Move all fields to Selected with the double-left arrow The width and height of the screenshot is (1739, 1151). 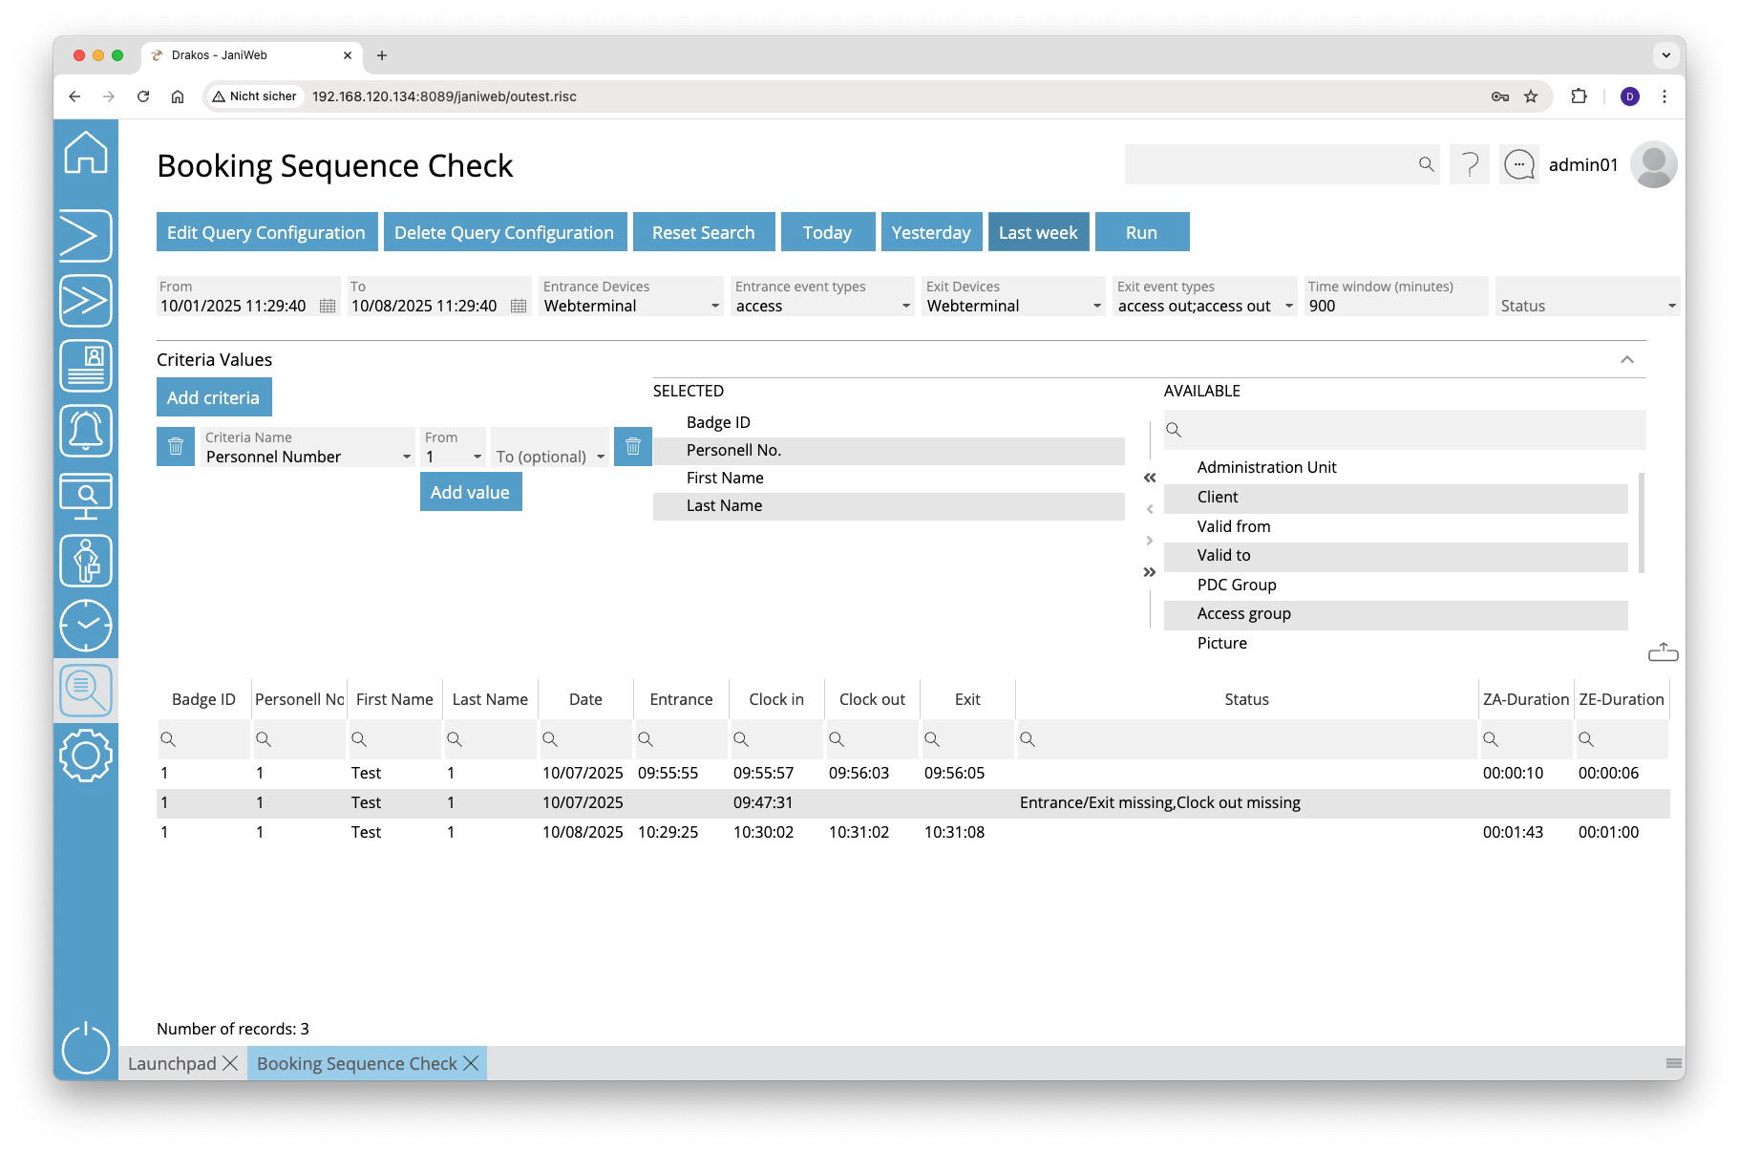1150,478
